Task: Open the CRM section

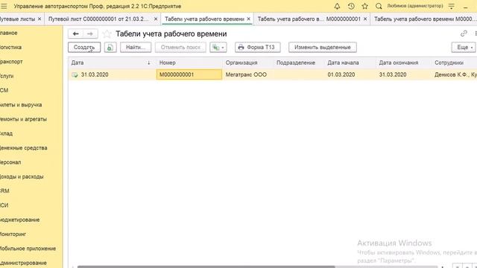Action: point(5,191)
